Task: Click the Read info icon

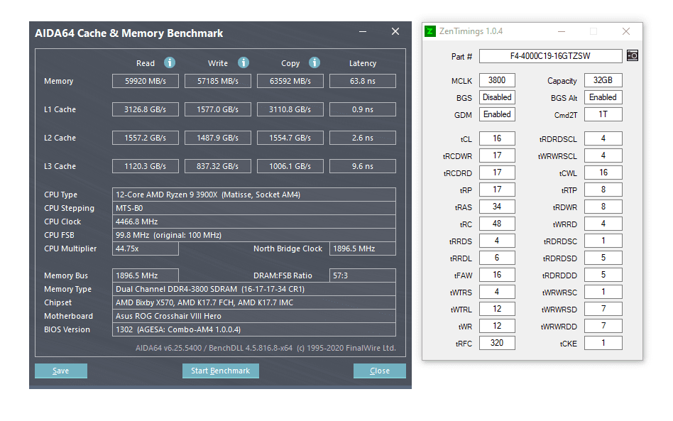Action: pyautogui.click(x=170, y=62)
